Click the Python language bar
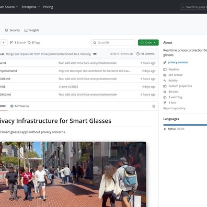207x207 pixels. (x=185, y=125)
